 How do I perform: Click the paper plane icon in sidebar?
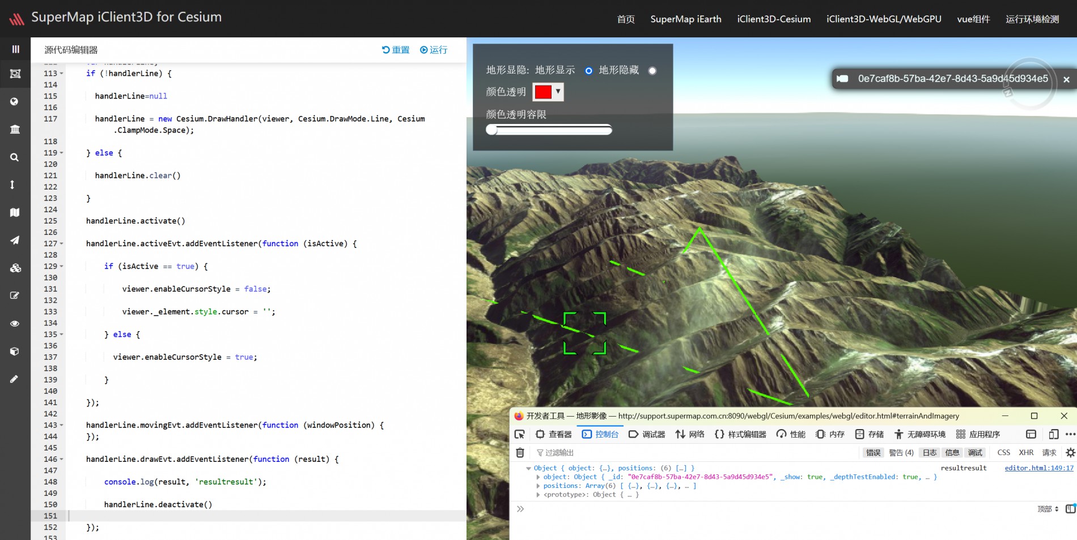tap(15, 240)
